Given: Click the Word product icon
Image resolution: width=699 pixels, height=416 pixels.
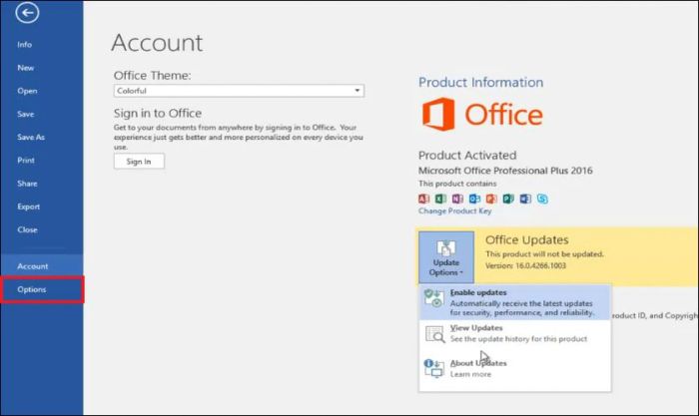Looking at the screenshot, I should point(525,199).
